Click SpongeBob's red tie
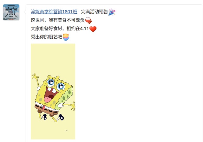The height and width of the screenshot is (142, 203). tap(44, 107)
